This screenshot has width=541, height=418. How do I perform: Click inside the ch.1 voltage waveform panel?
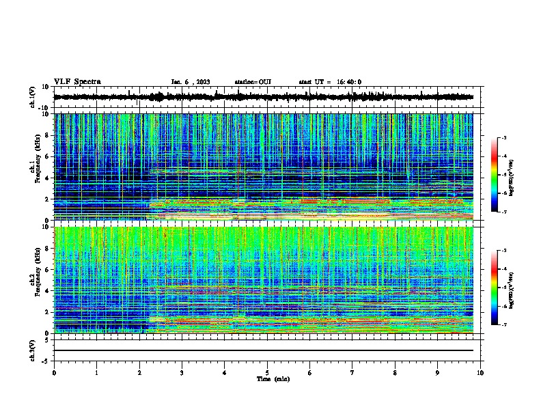point(268,97)
